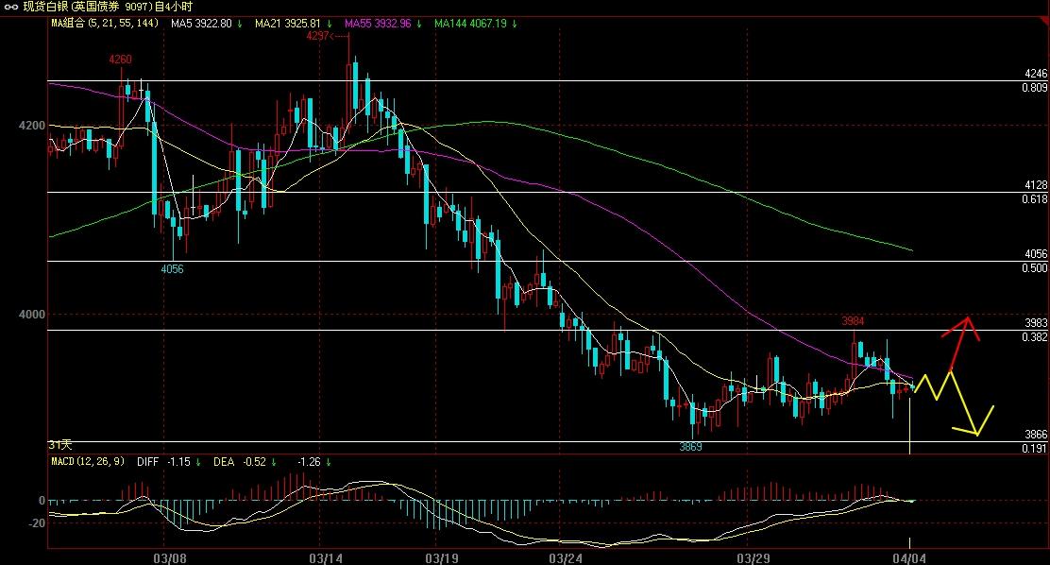Click the 31天 label at chart bottom-left
Screen dimensions: 1050x565
pyautogui.click(x=60, y=443)
